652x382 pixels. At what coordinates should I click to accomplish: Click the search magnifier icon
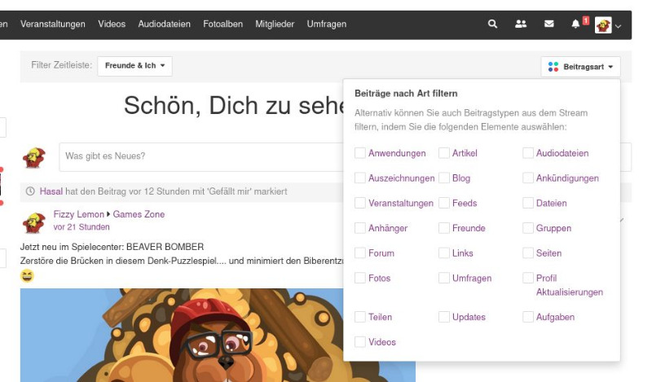click(492, 24)
